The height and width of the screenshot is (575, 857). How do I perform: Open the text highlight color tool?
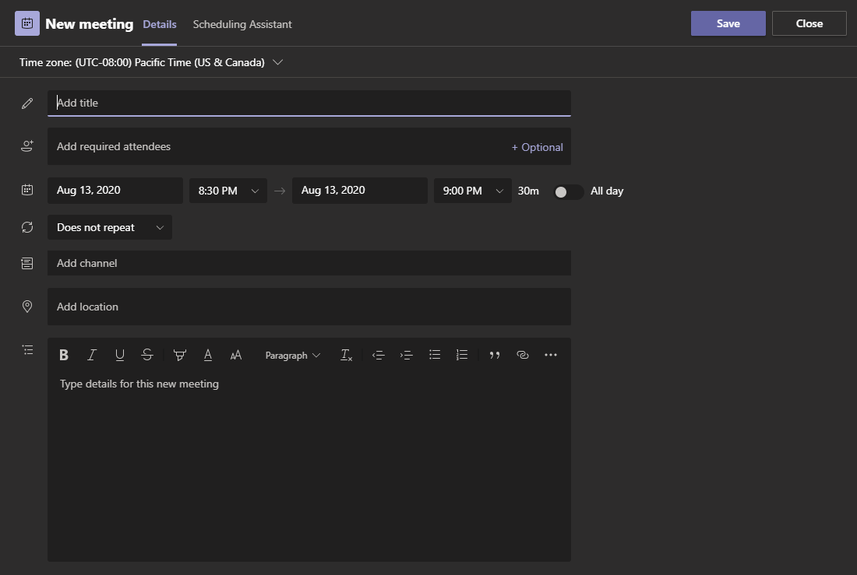pyautogui.click(x=180, y=355)
